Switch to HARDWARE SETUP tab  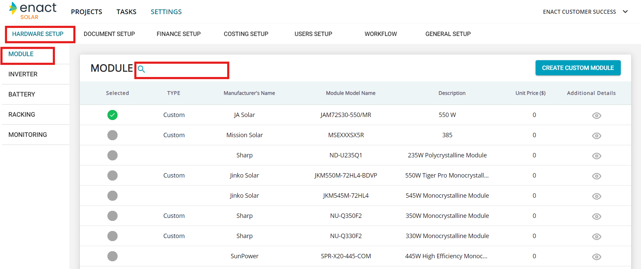pos(38,34)
